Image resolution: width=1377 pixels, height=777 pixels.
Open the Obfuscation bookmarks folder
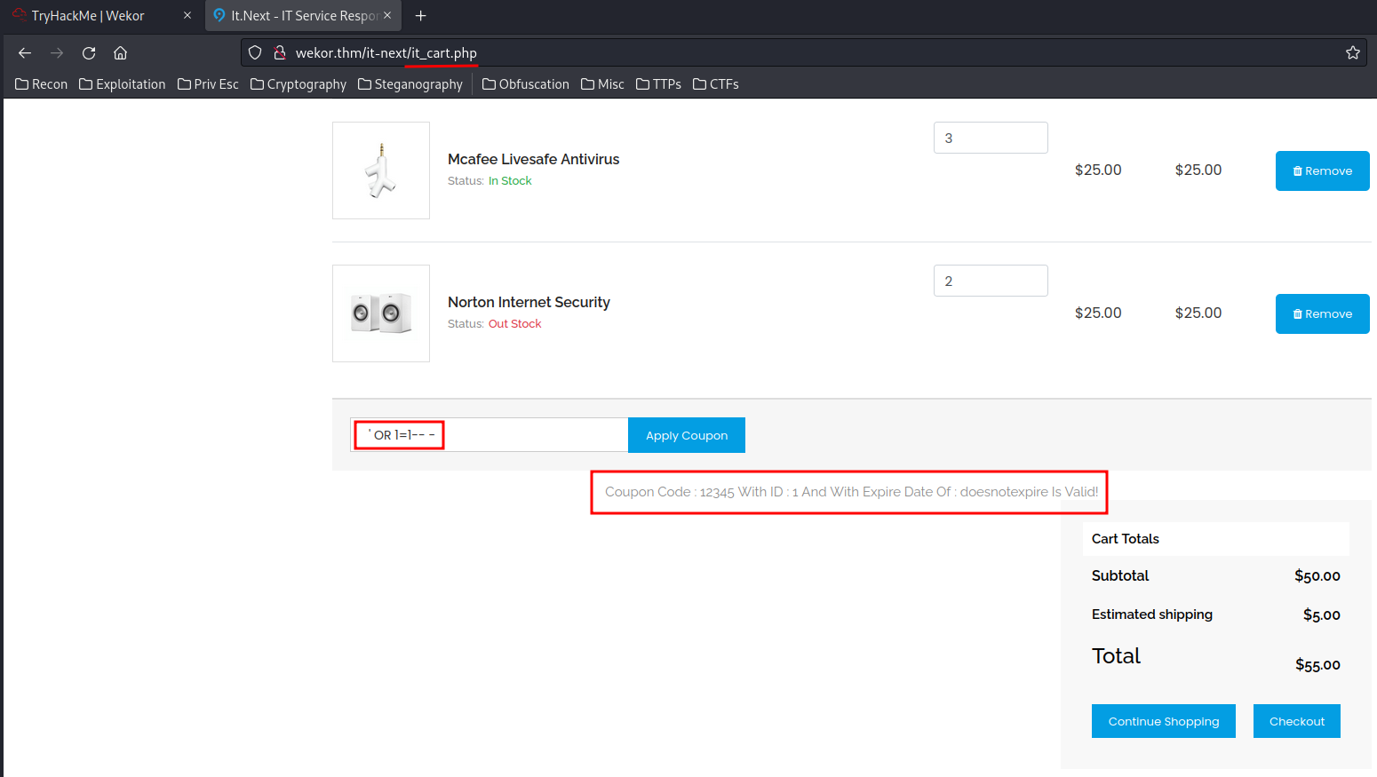tap(526, 84)
